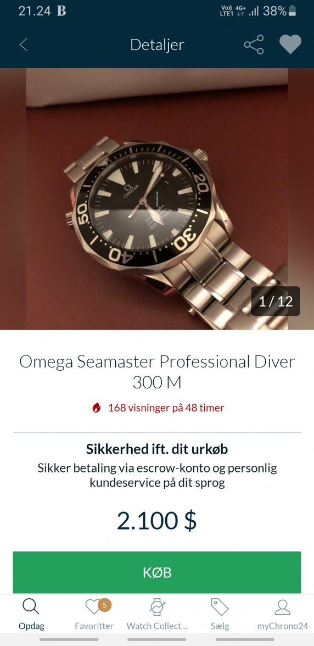Switch to the Opdag tab label

click(31, 626)
